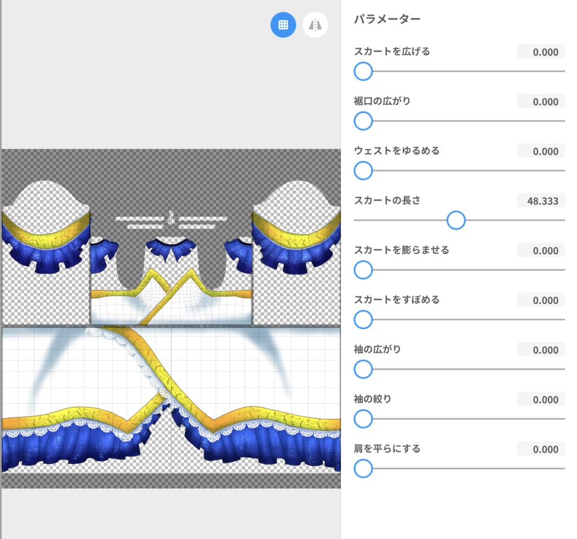Edit the スカートを膨らませる value field
The height and width of the screenshot is (539, 577).
tap(540, 251)
